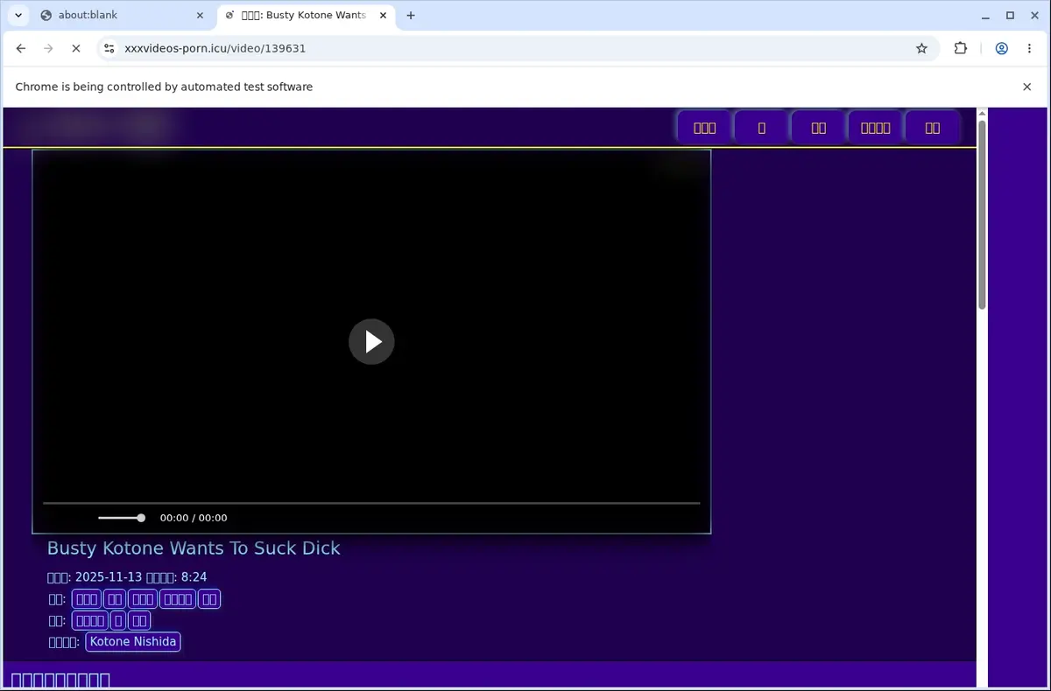
Task: Bookmark this page with the star icon
Action: [921, 49]
